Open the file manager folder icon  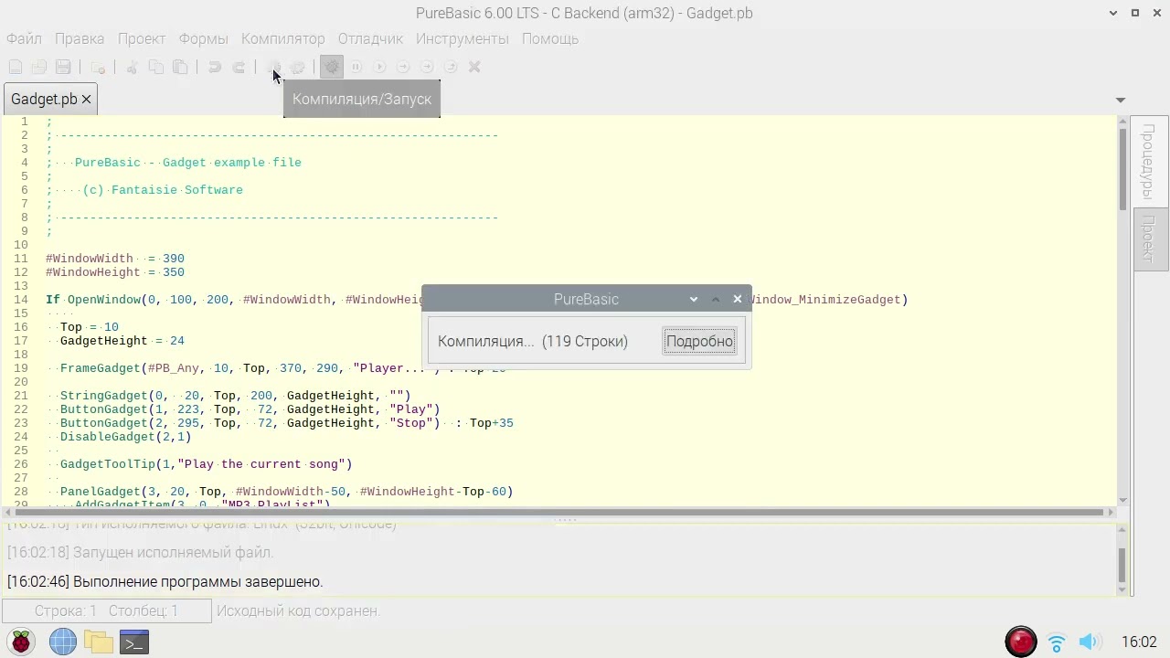(99, 642)
